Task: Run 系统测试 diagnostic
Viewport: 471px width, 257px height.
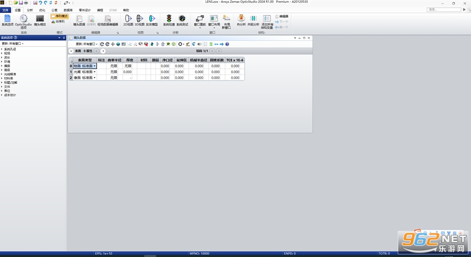Action: click(x=182, y=20)
